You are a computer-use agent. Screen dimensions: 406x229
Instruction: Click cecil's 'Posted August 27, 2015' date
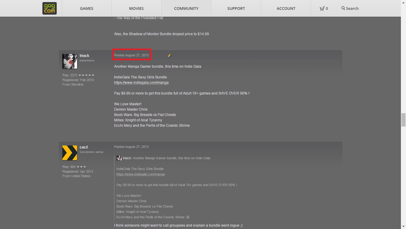pos(131,147)
